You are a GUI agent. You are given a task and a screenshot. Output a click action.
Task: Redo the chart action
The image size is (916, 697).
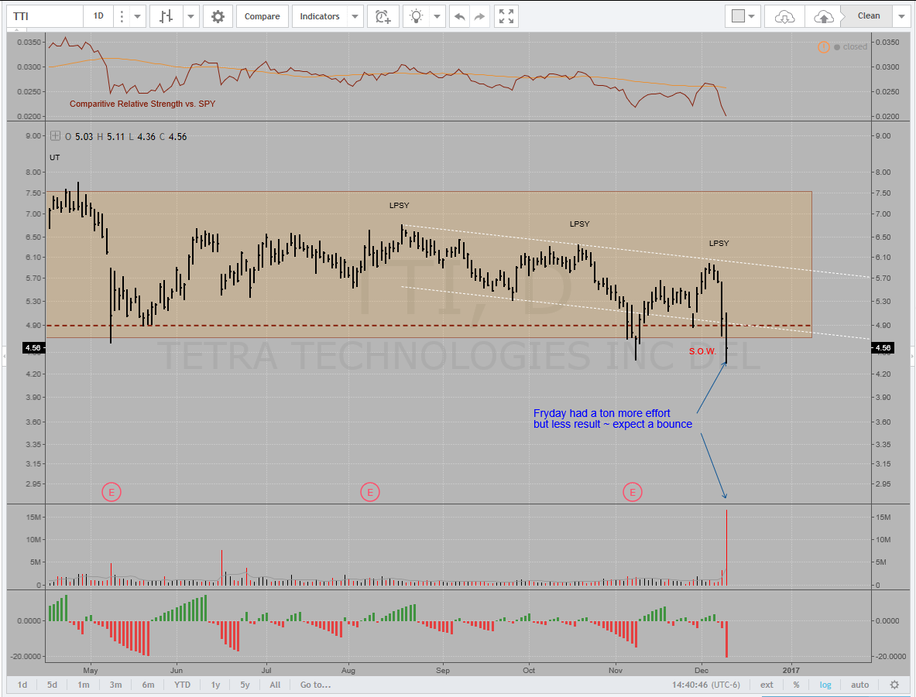(480, 16)
